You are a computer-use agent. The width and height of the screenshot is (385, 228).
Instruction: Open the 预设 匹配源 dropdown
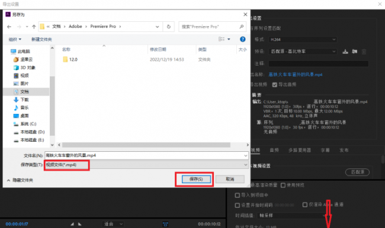click(x=303, y=51)
